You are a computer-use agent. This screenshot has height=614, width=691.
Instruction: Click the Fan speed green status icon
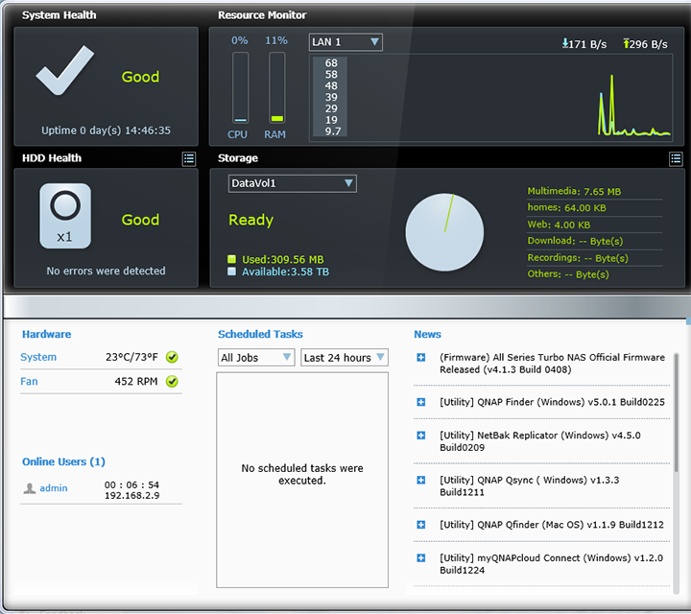172,381
